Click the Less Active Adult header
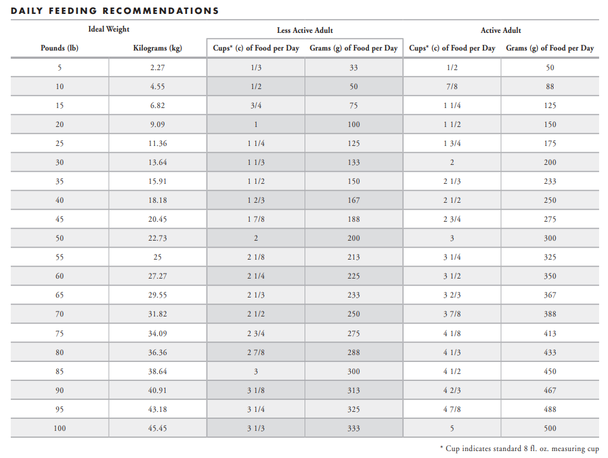This screenshot has height=458, width=608. pyautogui.click(x=305, y=30)
